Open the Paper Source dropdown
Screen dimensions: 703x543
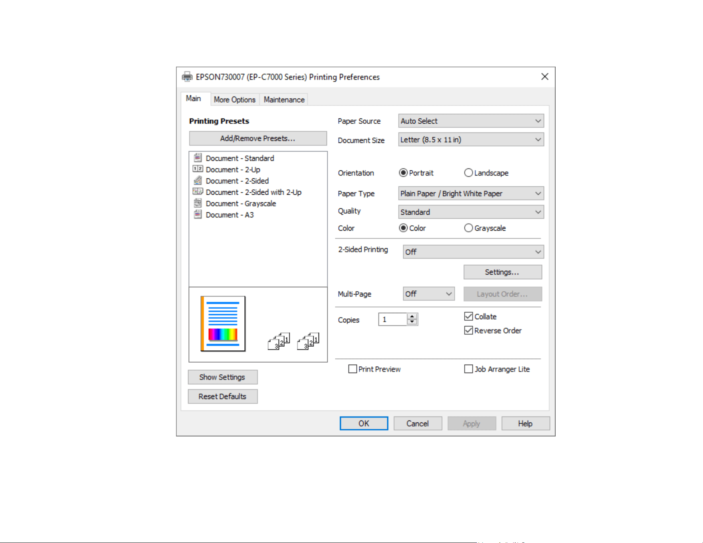coord(471,121)
